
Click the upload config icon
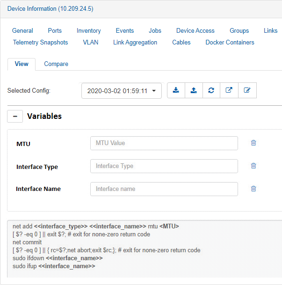[x=194, y=90]
